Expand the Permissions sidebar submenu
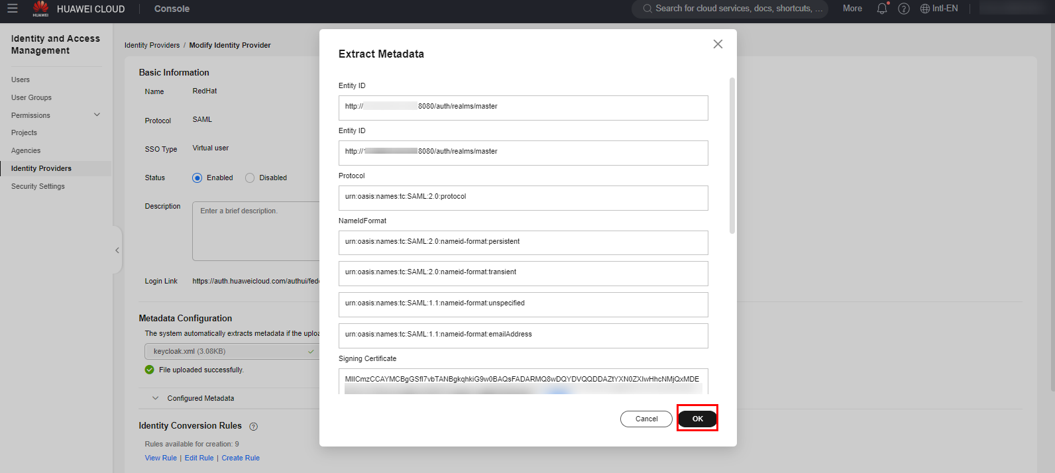Viewport: 1055px width, 473px height. (97, 115)
